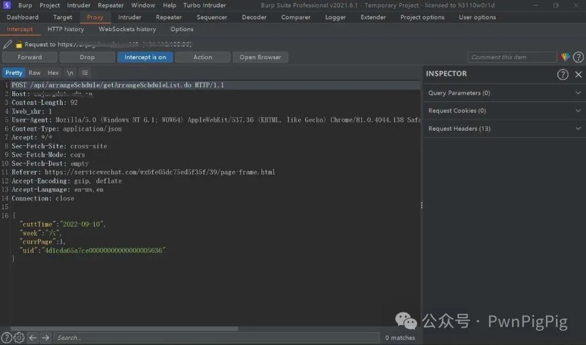Click the Drop button
Viewport: 586px width, 345px height.
[x=87, y=57]
